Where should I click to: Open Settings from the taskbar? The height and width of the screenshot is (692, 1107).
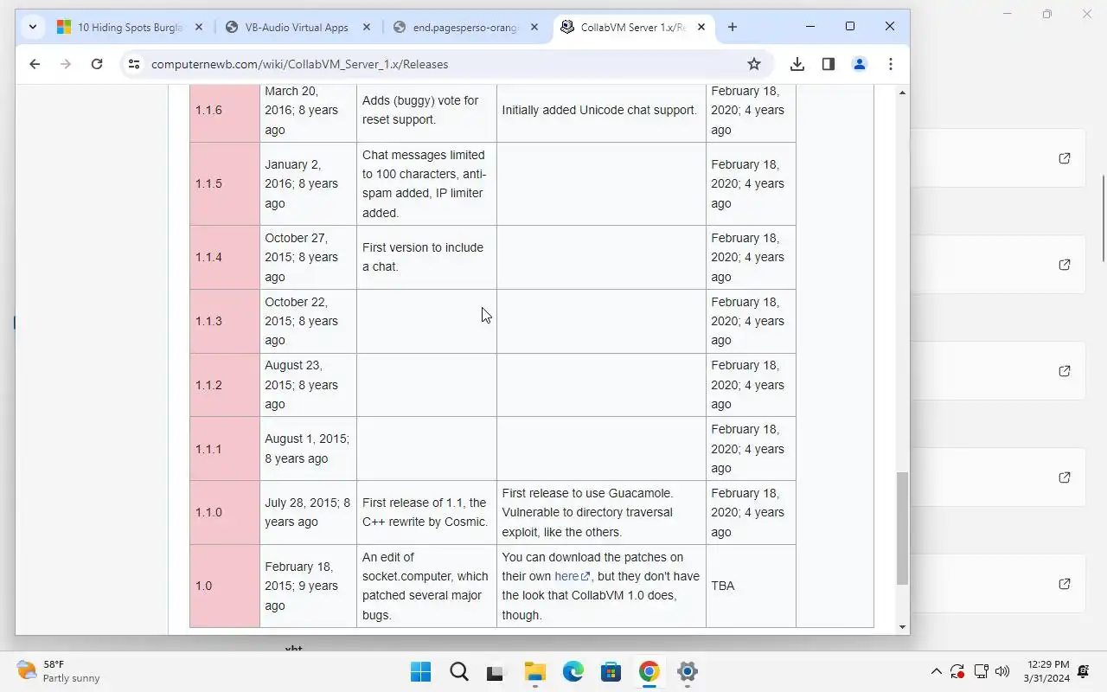tap(688, 672)
